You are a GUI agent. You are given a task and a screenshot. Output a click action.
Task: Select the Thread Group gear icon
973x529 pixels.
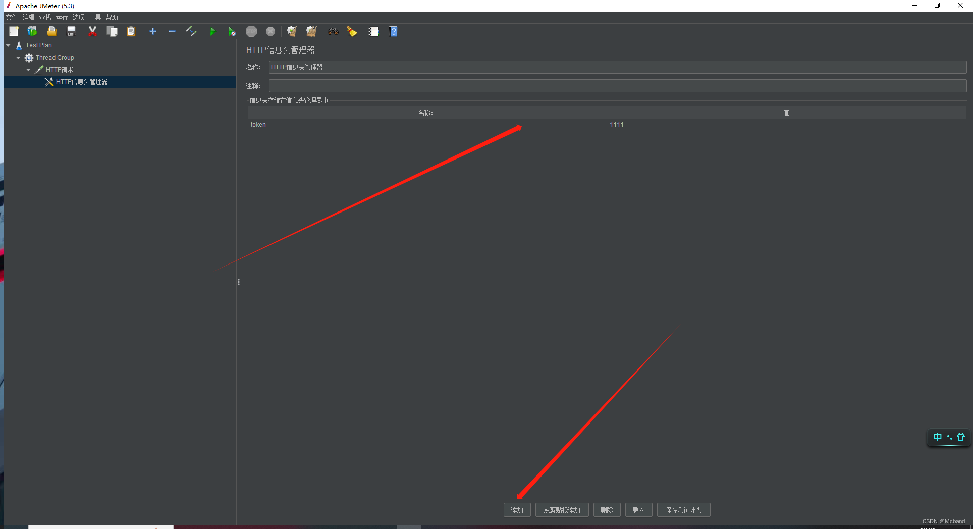(29, 58)
